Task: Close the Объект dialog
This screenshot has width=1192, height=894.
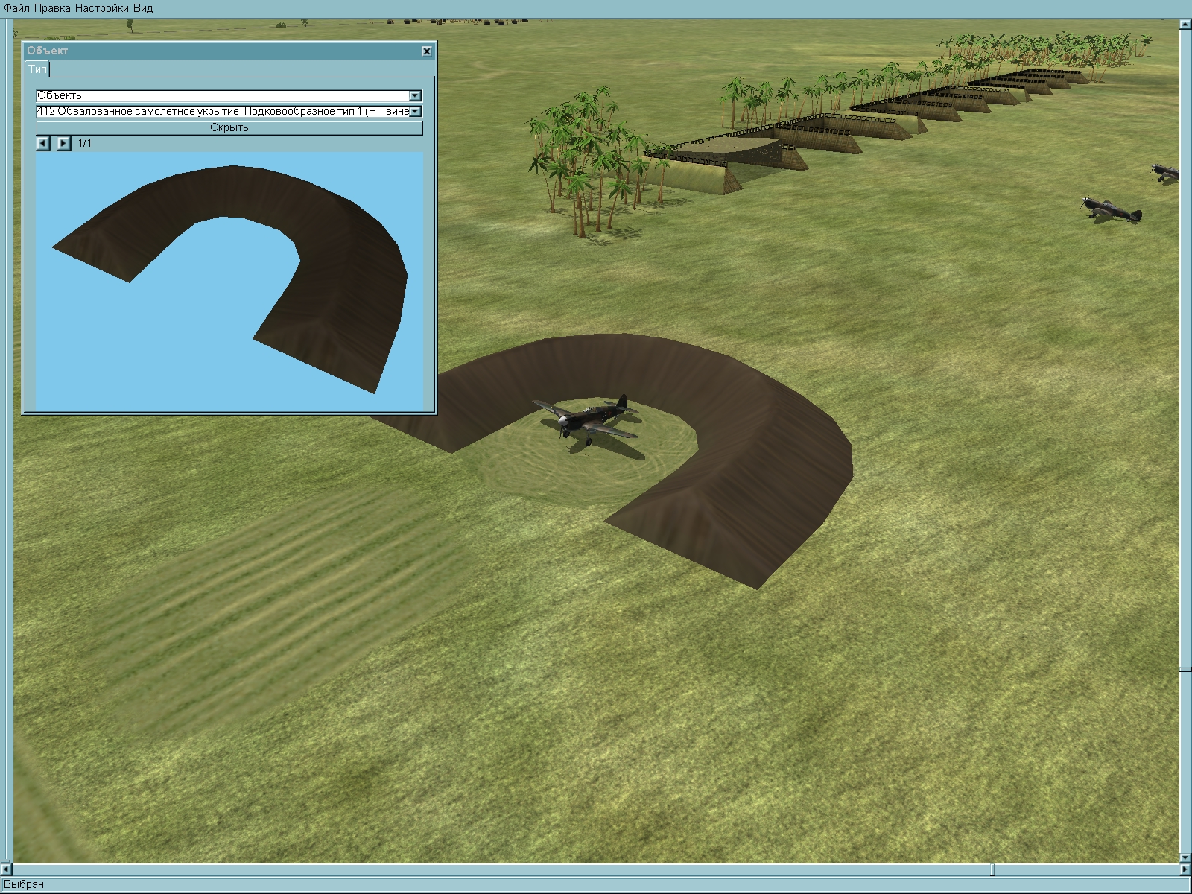Action: click(x=426, y=51)
